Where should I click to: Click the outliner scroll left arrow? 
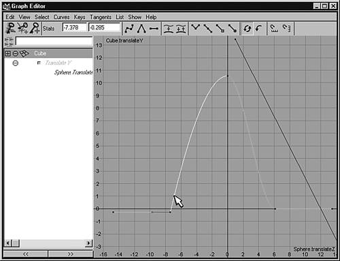[x=8, y=243]
